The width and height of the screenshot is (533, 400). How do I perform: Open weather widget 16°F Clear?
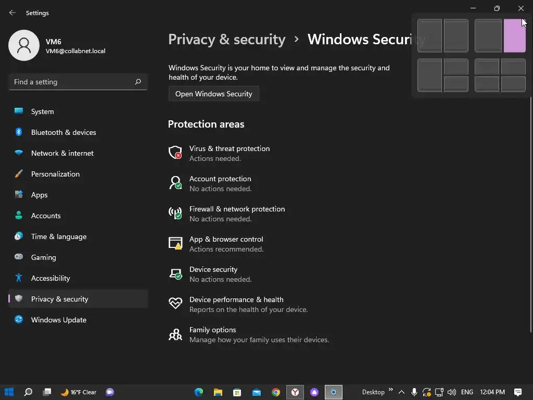click(x=79, y=392)
